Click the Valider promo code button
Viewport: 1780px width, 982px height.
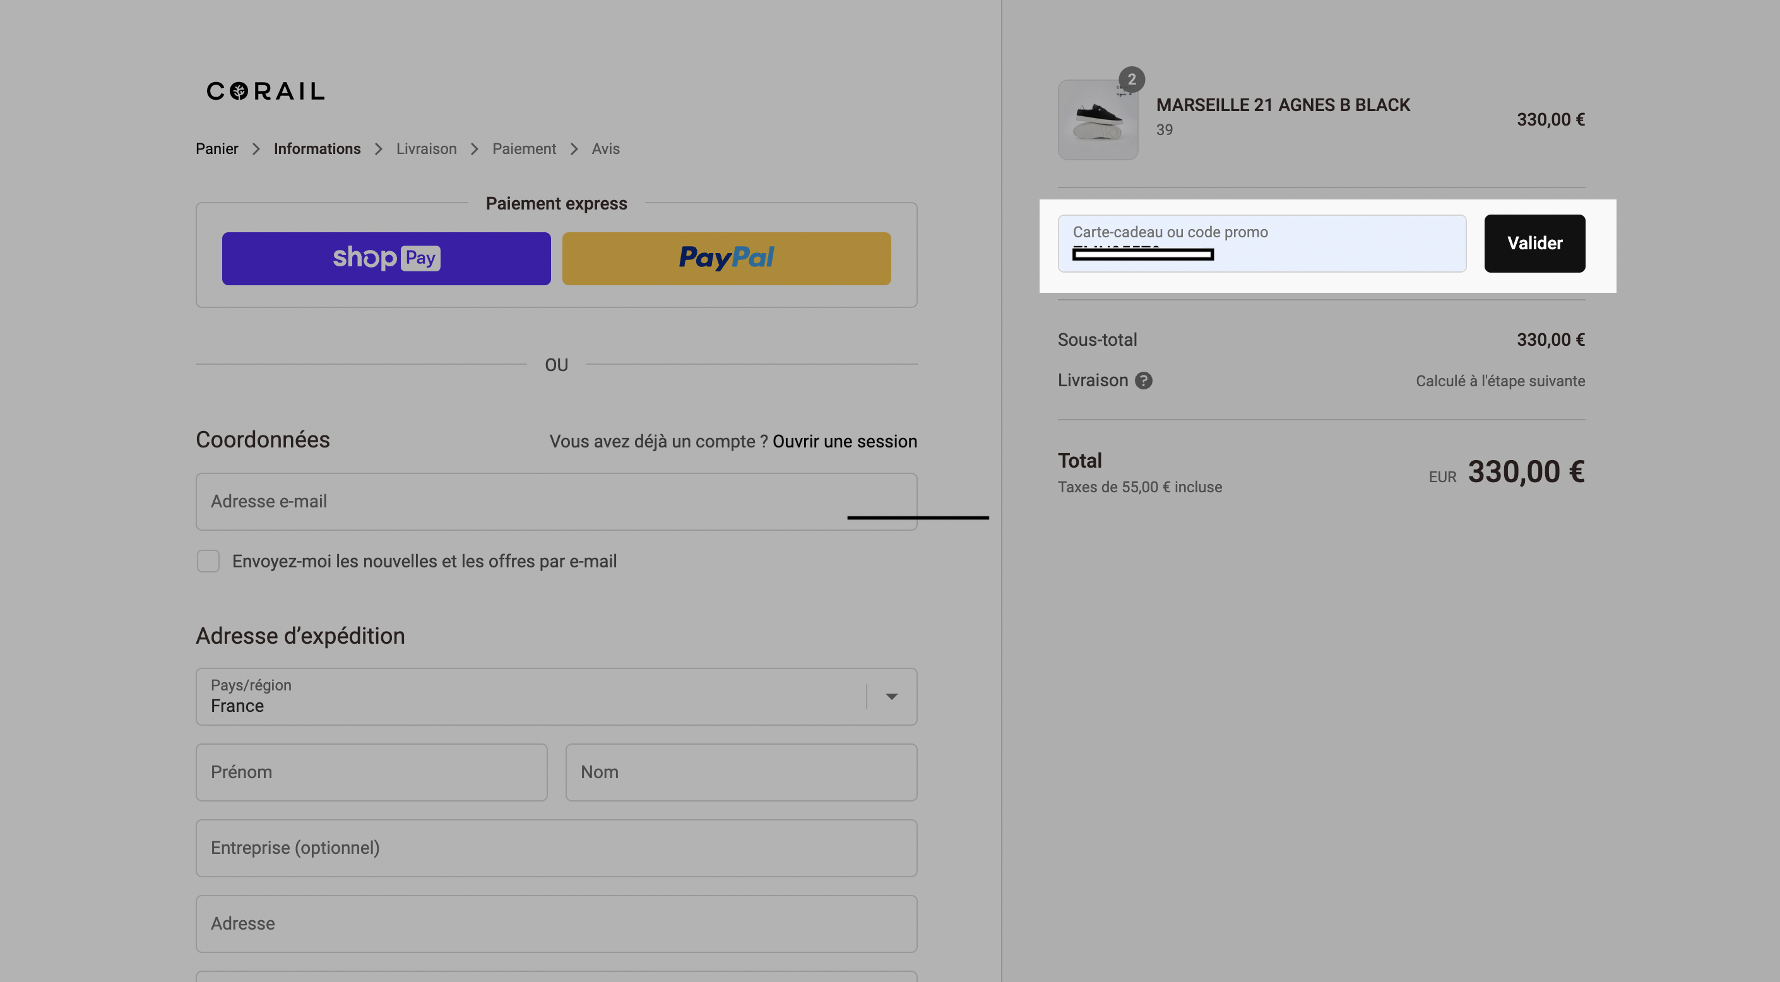pos(1534,243)
